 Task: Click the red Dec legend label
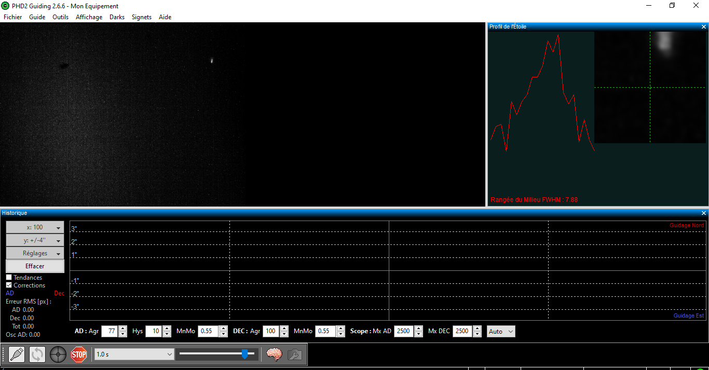pyautogui.click(x=59, y=293)
